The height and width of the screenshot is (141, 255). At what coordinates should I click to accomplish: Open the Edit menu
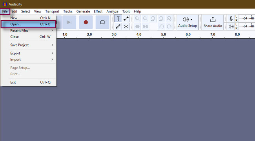[14, 11]
